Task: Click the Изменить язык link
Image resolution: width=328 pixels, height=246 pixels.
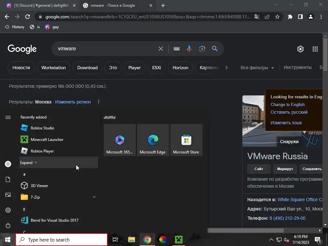Action: coord(286,123)
